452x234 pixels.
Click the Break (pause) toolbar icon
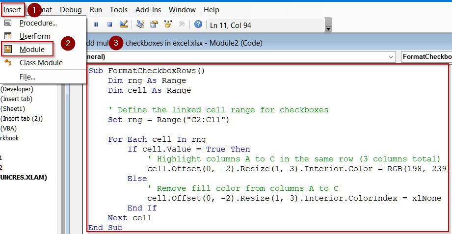(x=96, y=25)
